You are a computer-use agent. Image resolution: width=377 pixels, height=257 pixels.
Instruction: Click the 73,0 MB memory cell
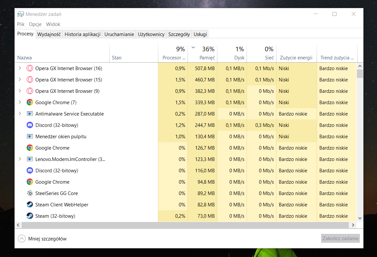(202, 216)
